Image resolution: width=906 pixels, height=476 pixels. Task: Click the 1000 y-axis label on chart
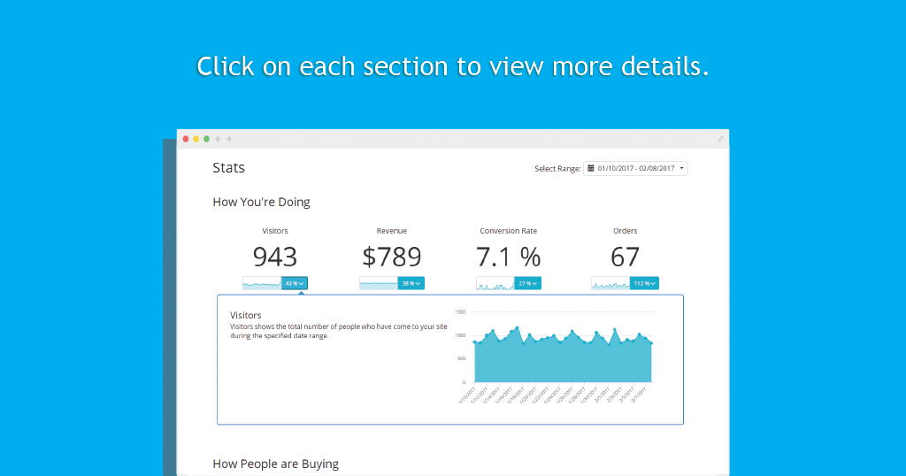point(460,335)
